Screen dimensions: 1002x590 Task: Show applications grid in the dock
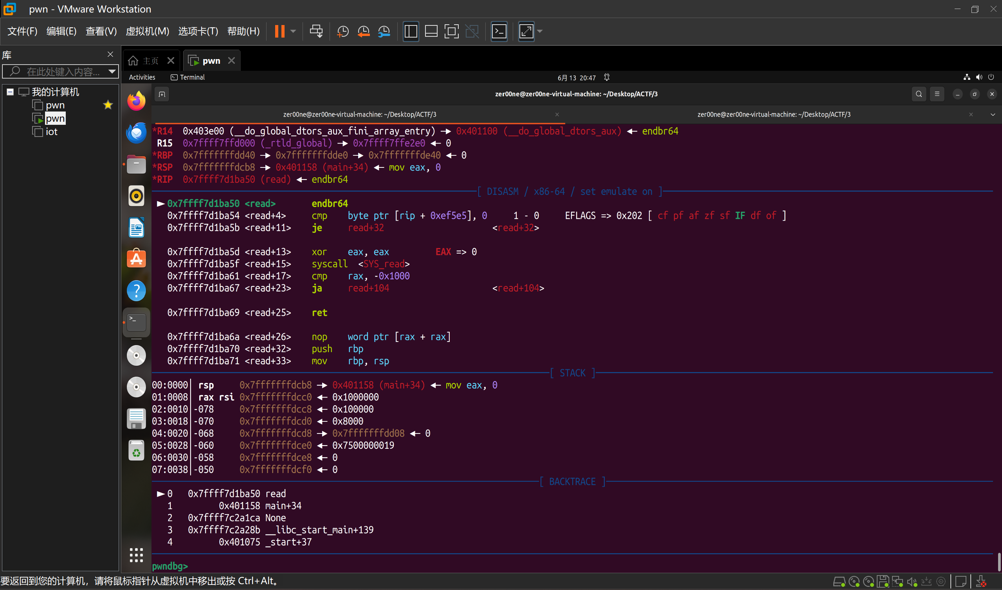point(136,555)
